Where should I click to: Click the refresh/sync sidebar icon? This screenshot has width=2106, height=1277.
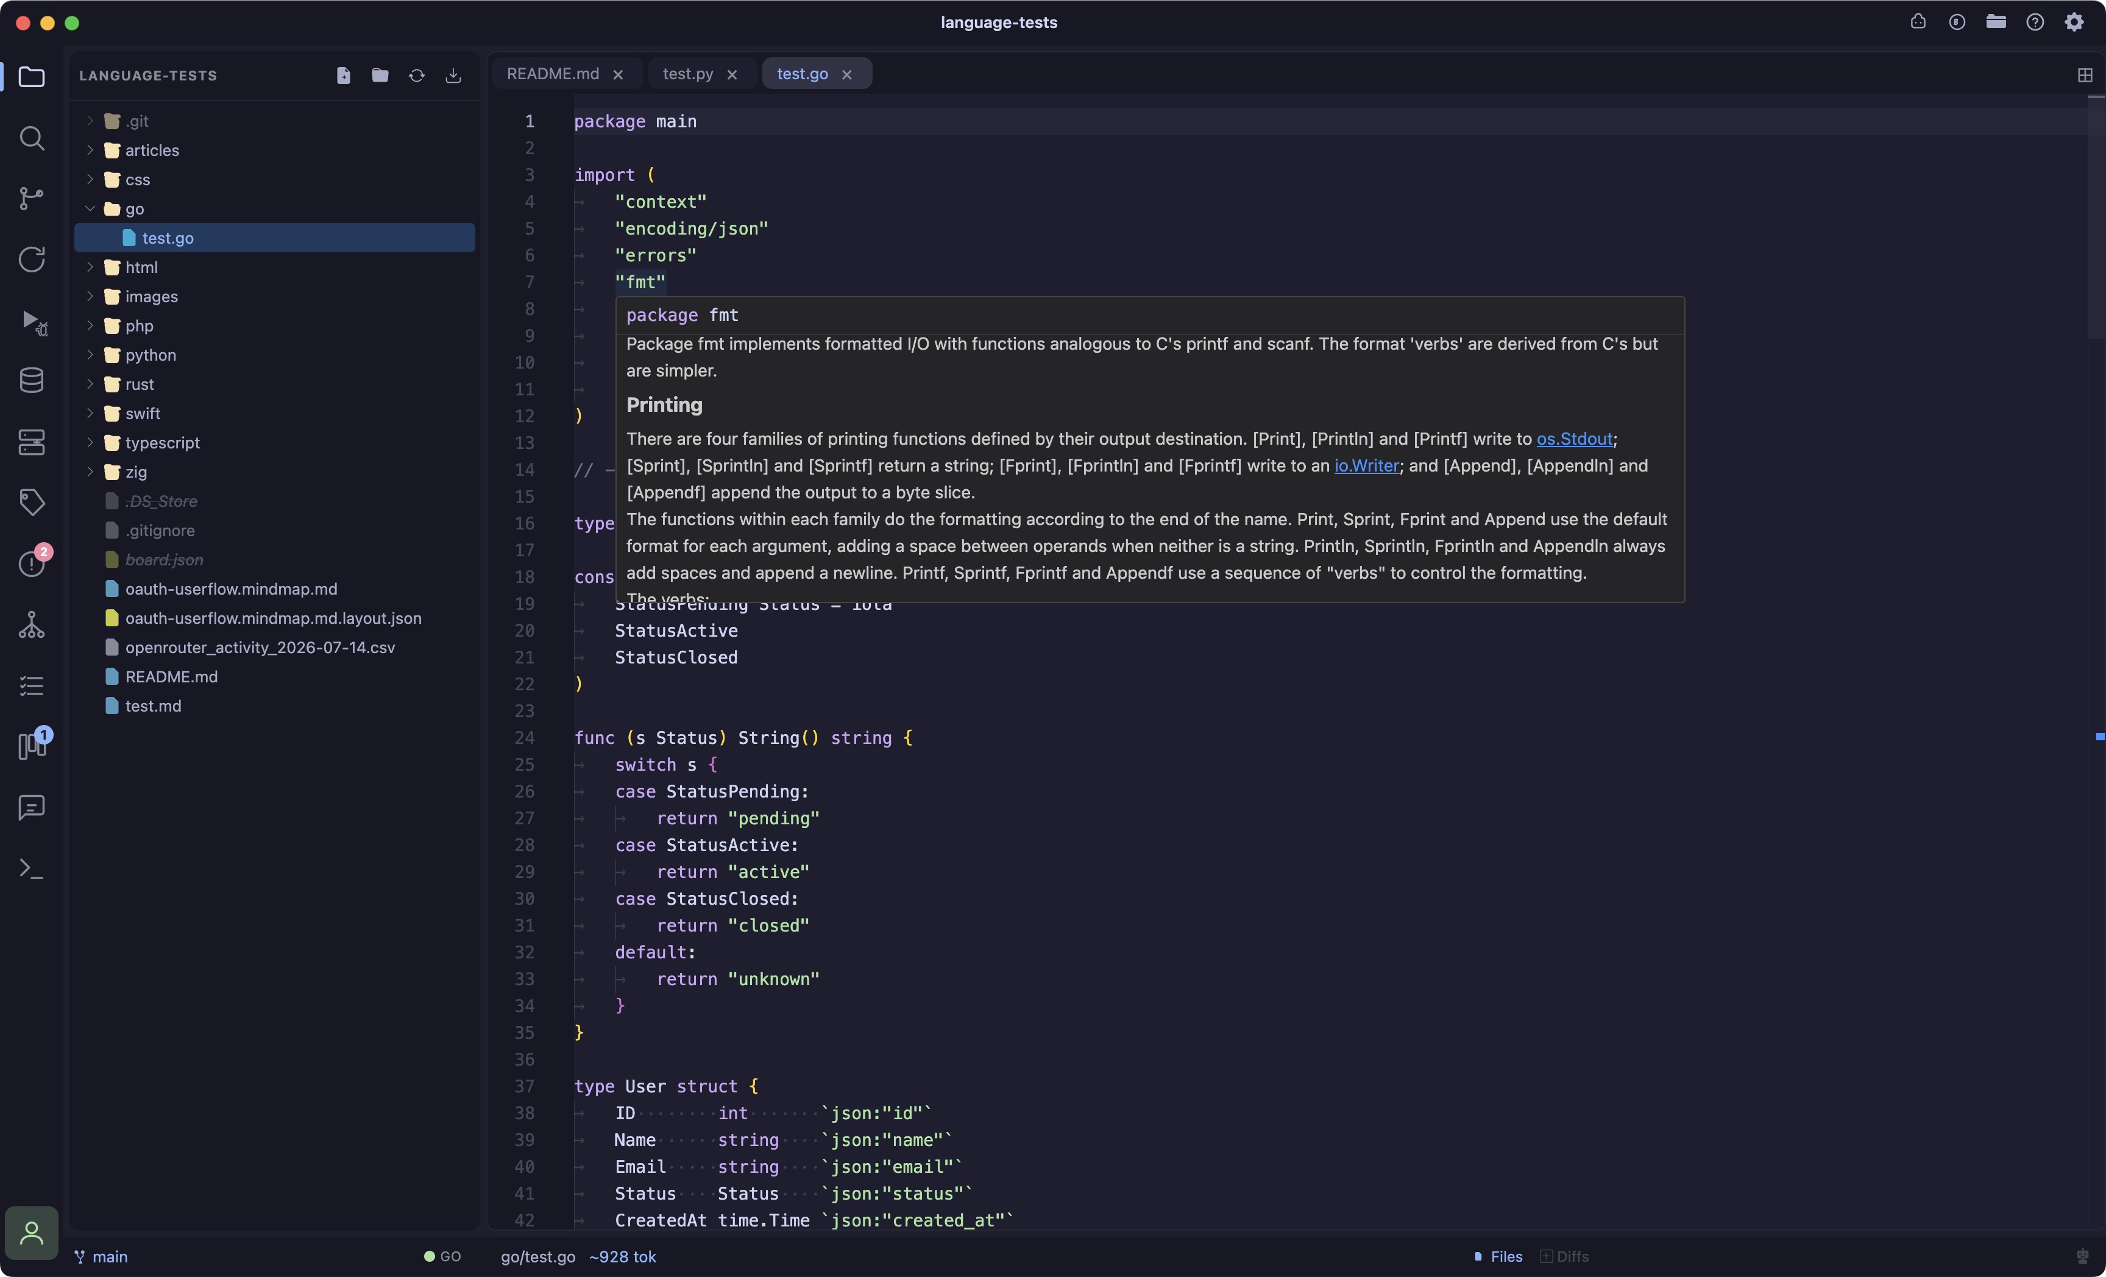(32, 259)
